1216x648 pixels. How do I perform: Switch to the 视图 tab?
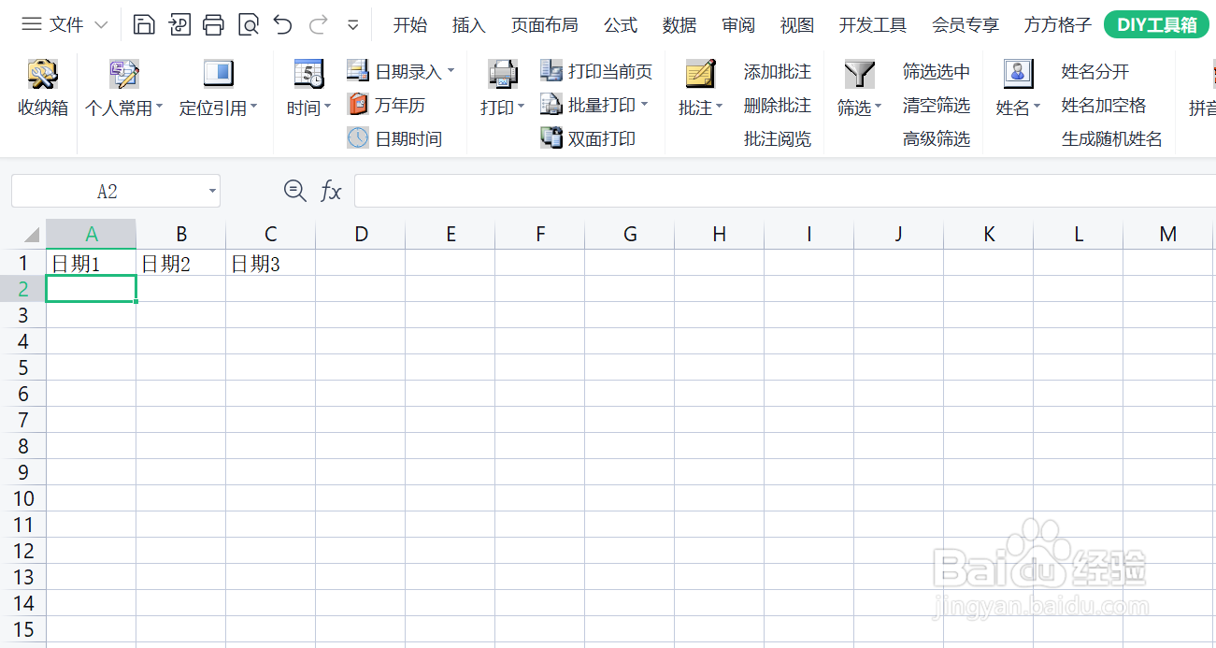[x=797, y=25]
